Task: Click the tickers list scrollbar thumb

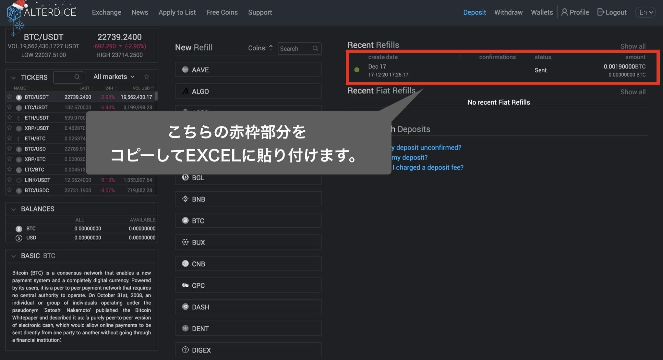Action: (x=156, y=96)
